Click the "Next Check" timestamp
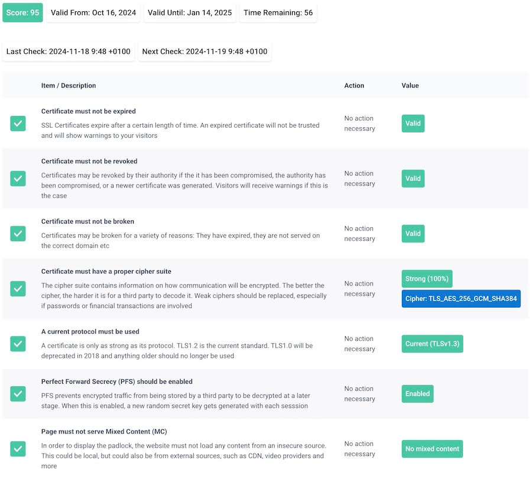This screenshot has height=479, width=532. pyautogui.click(x=204, y=51)
